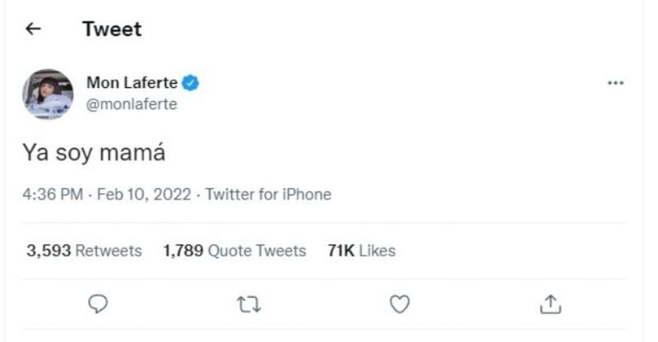
Task: Retweet with the arrows icon
Action: click(x=248, y=304)
